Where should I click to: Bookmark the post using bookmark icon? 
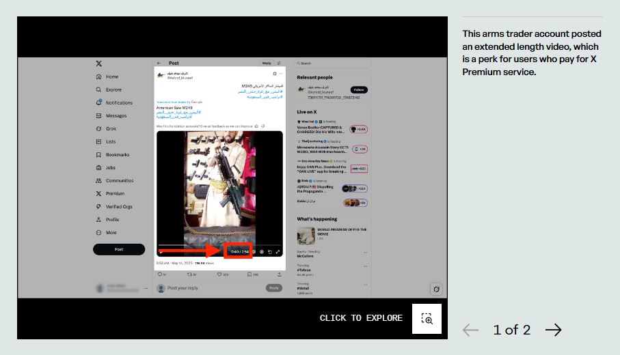coord(250,274)
